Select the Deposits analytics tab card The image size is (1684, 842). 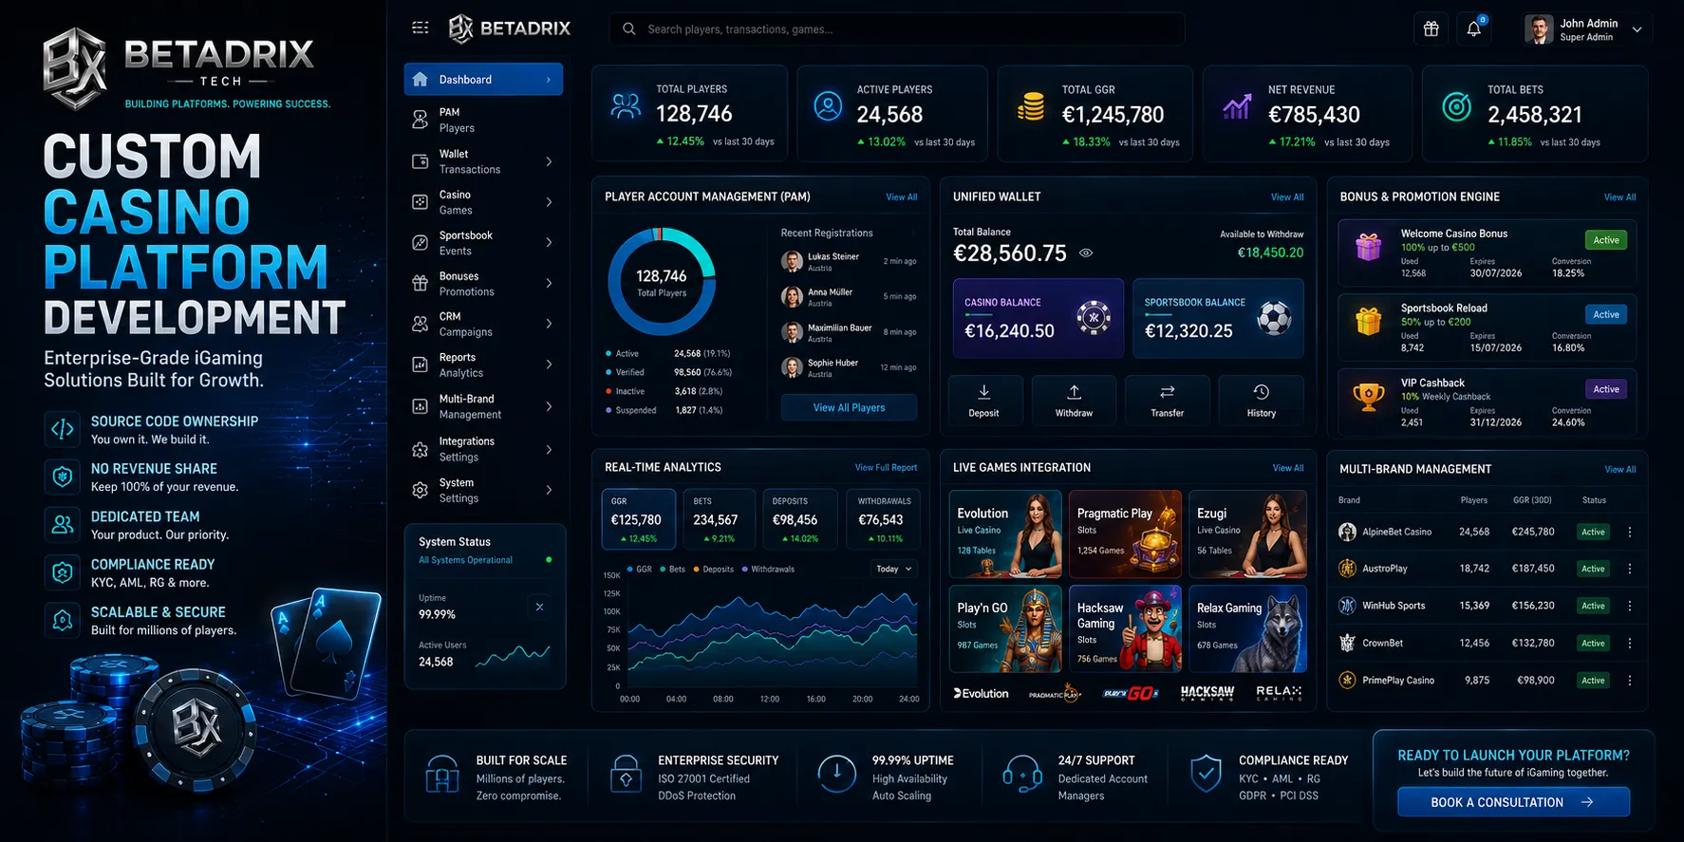(x=800, y=519)
